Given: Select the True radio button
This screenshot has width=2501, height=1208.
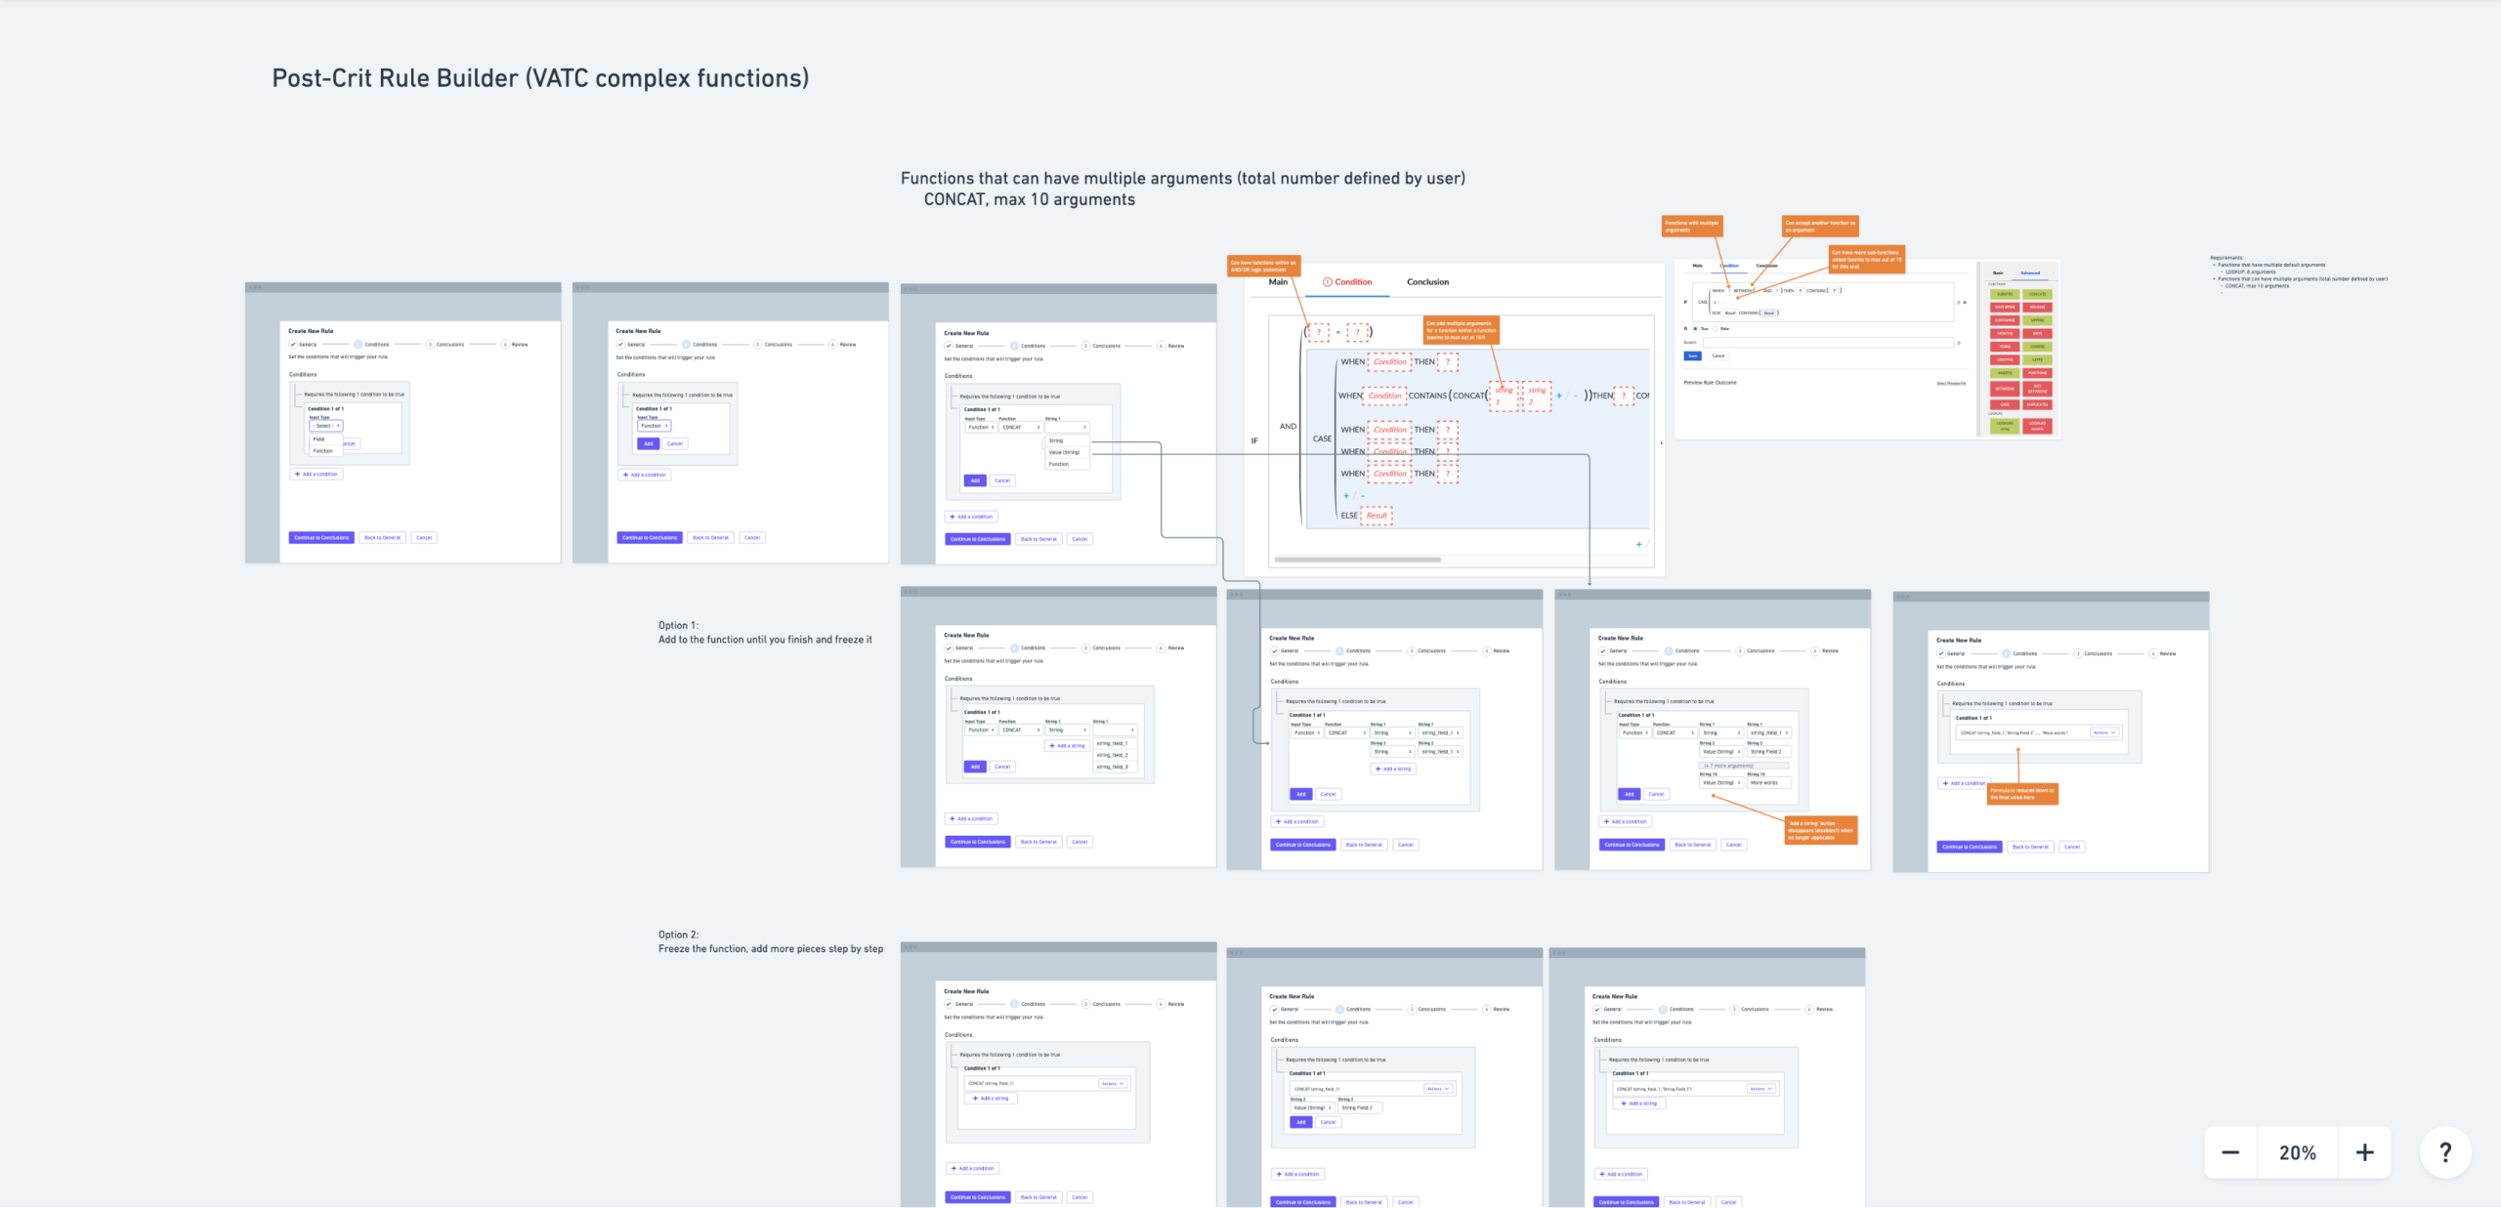Looking at the screenshot, I should (1695, 329).
